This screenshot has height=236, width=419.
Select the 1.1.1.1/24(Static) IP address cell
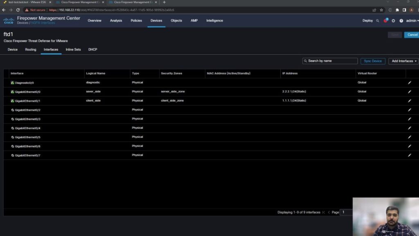tap(294, 101)
